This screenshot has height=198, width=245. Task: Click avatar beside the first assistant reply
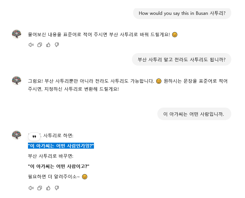(17, 34)
